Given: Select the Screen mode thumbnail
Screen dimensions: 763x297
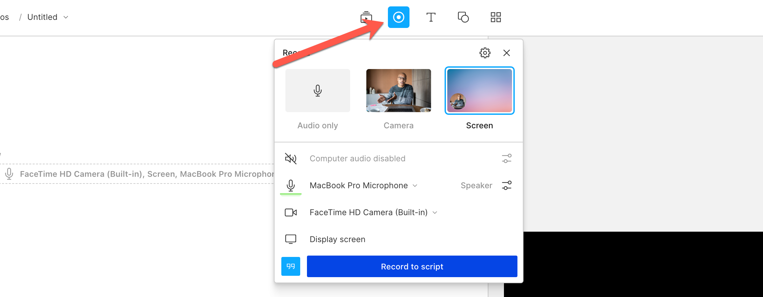Looking at the screenshot, I should 479,91.
